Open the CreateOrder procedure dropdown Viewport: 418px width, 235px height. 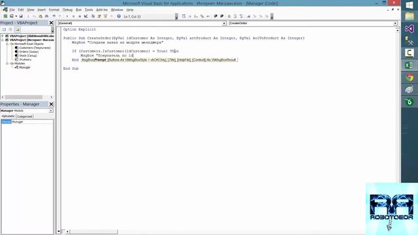(395, 23)
